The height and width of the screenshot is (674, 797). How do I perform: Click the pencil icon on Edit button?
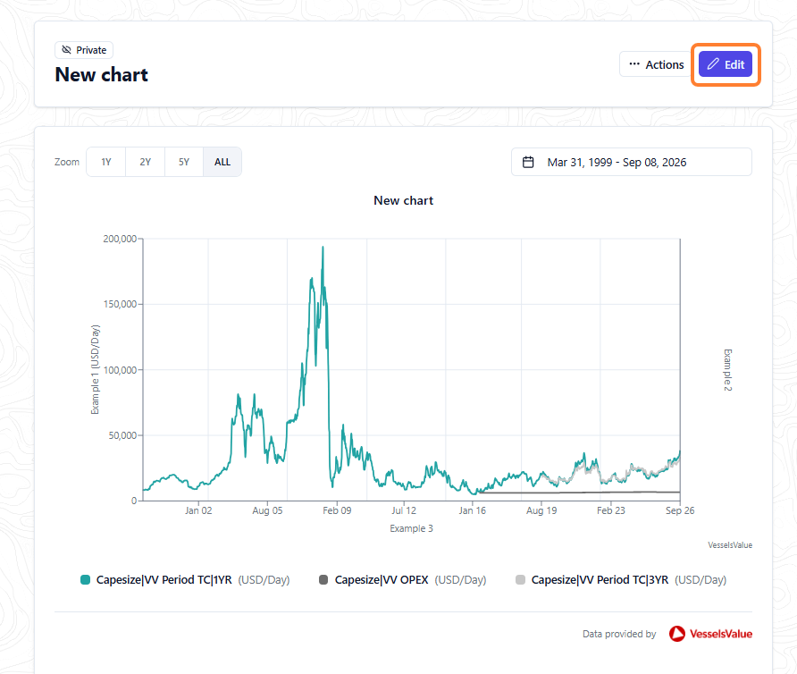tap(713, 64)
